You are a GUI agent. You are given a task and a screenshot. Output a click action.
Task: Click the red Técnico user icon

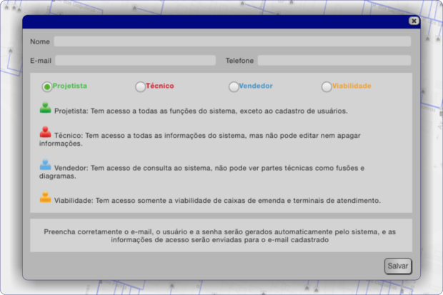[46, 131]
